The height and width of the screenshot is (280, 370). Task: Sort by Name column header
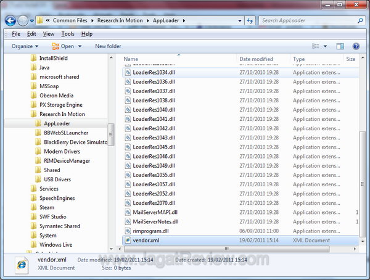coord(131,59)
